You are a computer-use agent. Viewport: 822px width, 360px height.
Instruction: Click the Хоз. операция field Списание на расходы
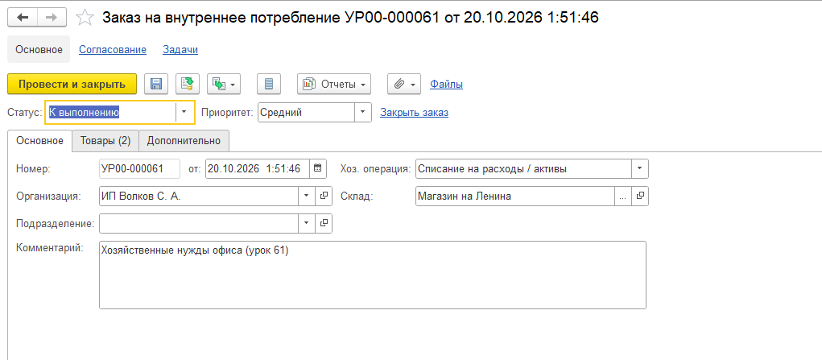pos(523,168)
